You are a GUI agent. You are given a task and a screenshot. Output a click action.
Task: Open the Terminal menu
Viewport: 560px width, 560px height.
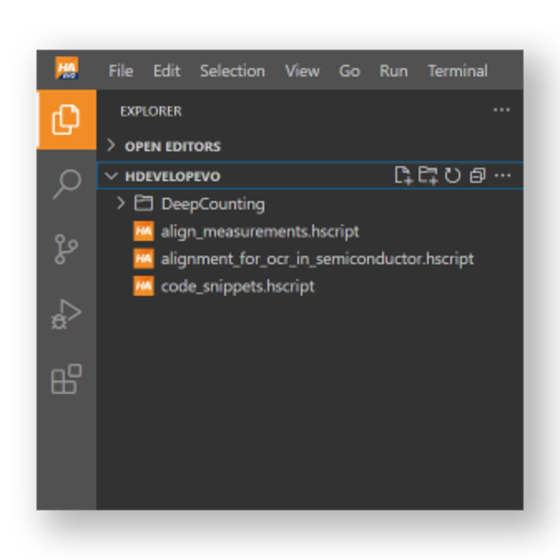tap(458, 71)
